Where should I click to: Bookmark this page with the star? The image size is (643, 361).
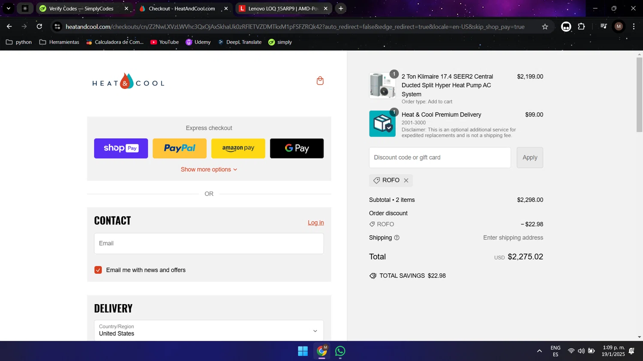tap(545, 27)
